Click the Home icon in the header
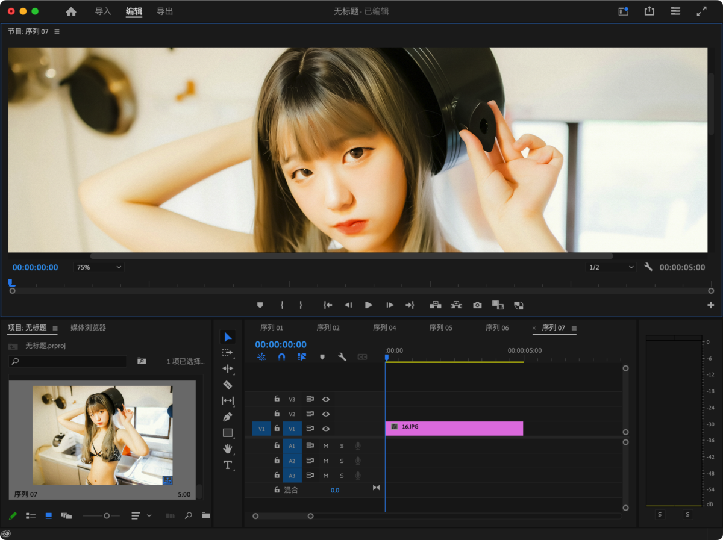This screenshot has height=540, width=723. click(71, 11)
